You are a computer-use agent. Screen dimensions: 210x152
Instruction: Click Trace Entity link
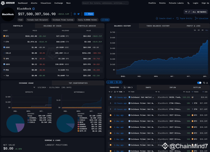pyautogui.click(x=184, y=18)
